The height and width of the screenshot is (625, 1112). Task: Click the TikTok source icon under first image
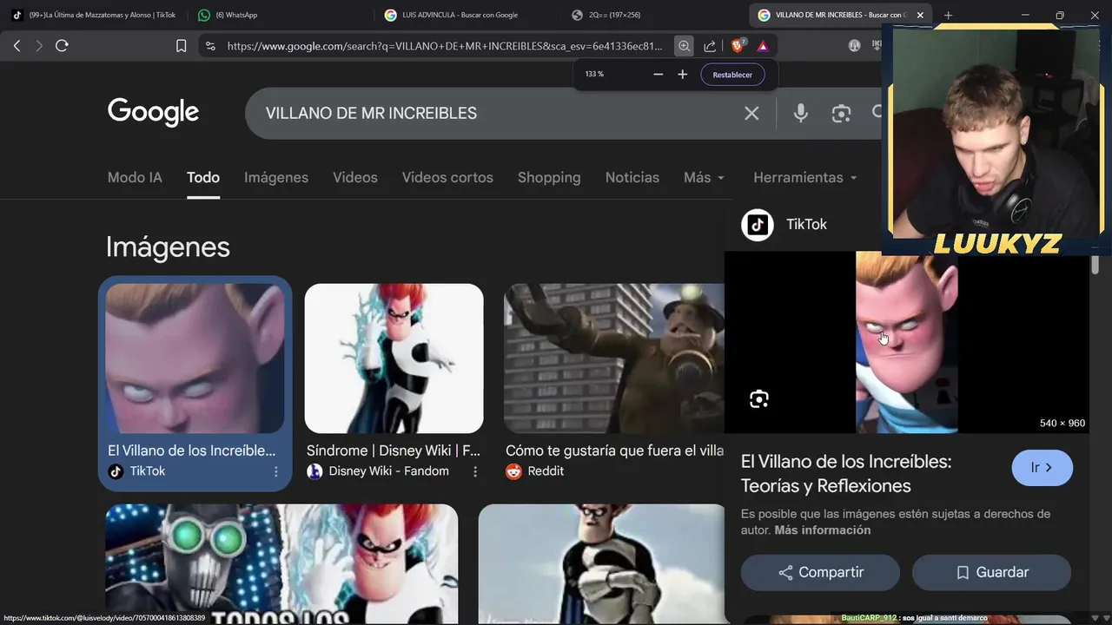(x=116, y=471)
